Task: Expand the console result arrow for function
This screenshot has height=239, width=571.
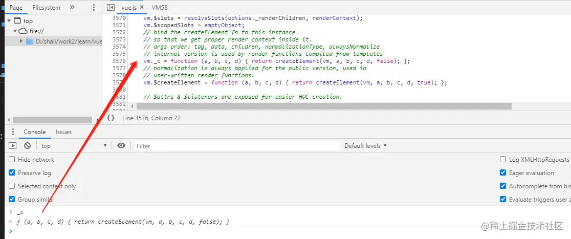Action: pos(11,222)
